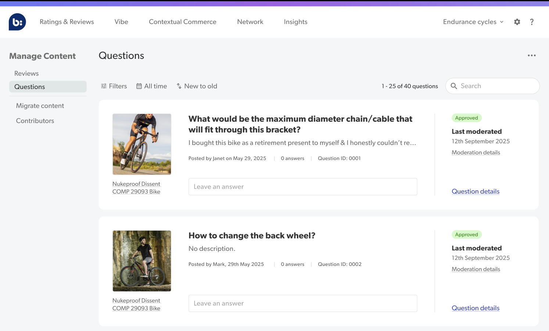Open the All time date range dropdown

tap(152, 86)
